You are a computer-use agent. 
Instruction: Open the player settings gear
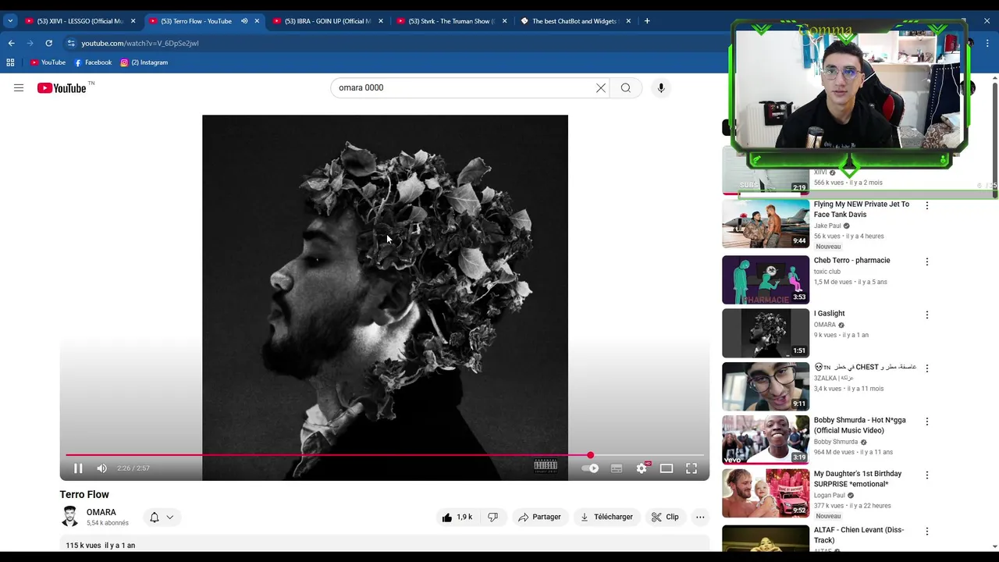[x=642, y=468]
